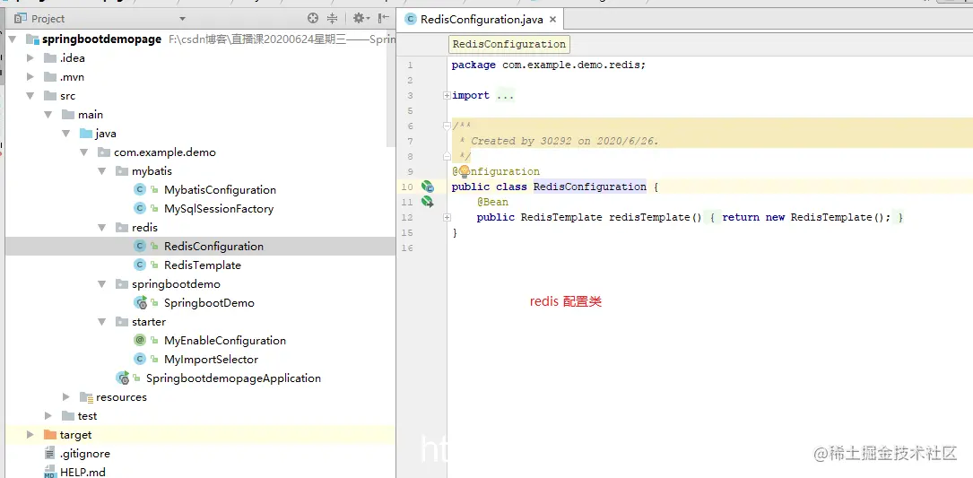The width and height of the screenshot is (973, 478).
Task: Click the Project tree vertical scrollbar
Action: click(x=391, y=87)
